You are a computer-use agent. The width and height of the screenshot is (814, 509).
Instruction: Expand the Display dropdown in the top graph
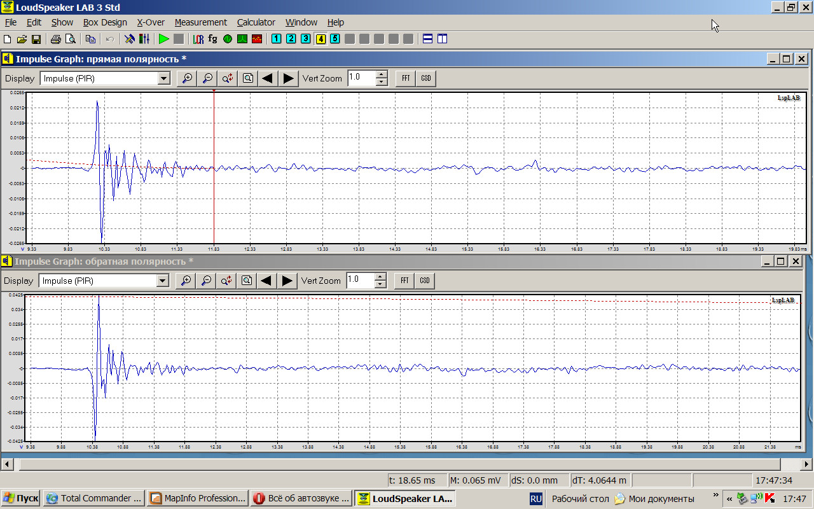pos(164,78)
